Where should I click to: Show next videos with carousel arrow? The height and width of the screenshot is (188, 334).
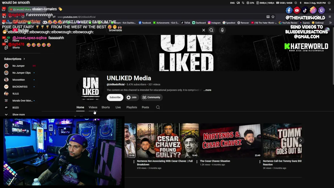(301, 140)
